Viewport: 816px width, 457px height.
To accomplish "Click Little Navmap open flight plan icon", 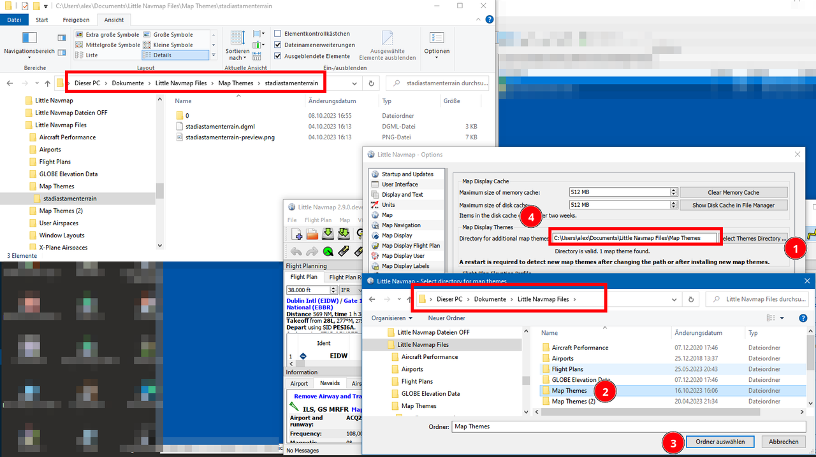I will [x=312, y=234].
